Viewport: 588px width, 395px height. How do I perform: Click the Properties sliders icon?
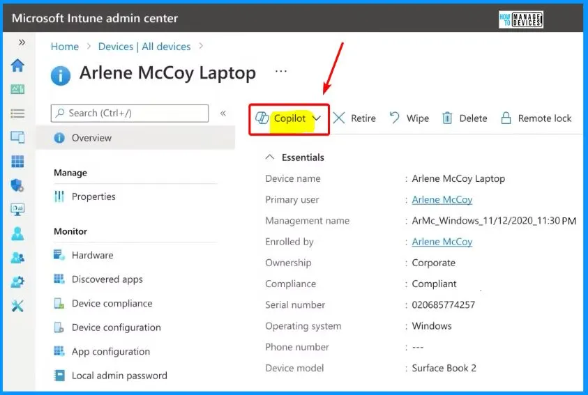click(59, 196)
